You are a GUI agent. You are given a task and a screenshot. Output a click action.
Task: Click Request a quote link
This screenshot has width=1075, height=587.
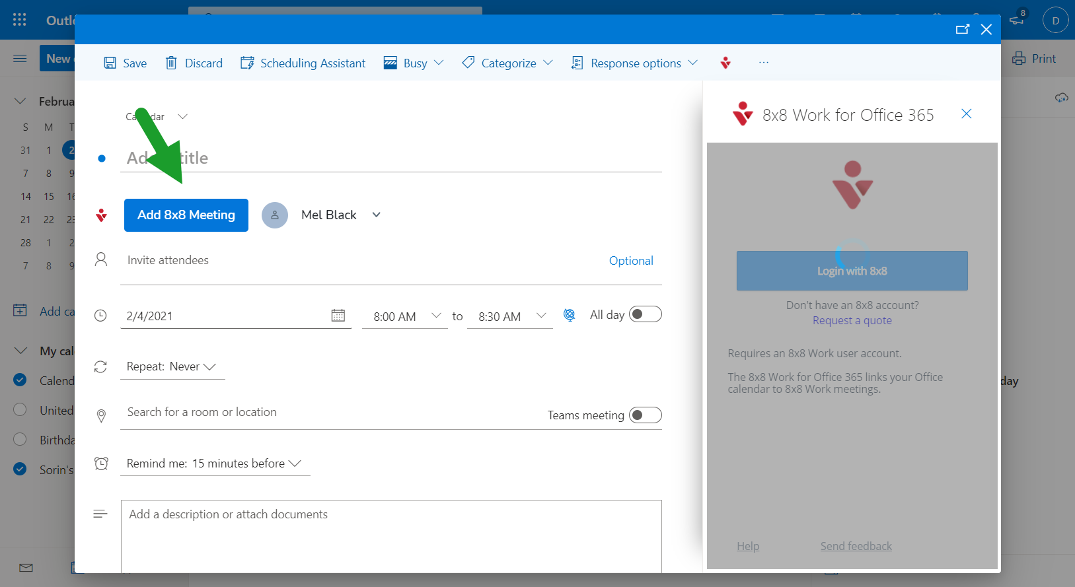click(x=852, y=320)
